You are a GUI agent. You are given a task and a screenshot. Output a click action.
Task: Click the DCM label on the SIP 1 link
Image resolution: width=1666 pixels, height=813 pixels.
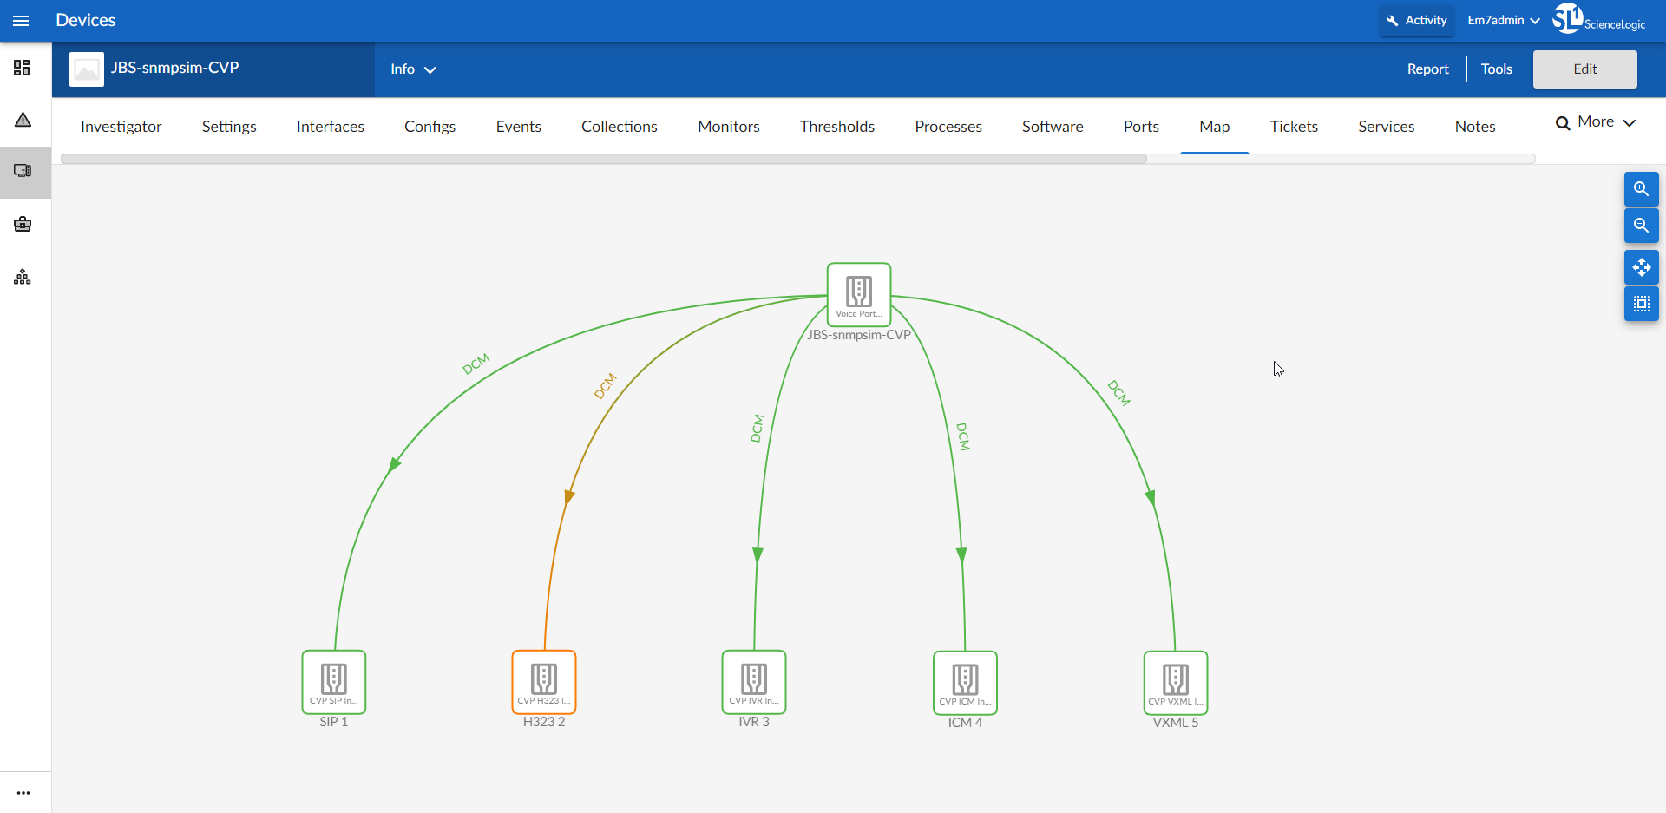pyautogui.click(x=476, y=364)
